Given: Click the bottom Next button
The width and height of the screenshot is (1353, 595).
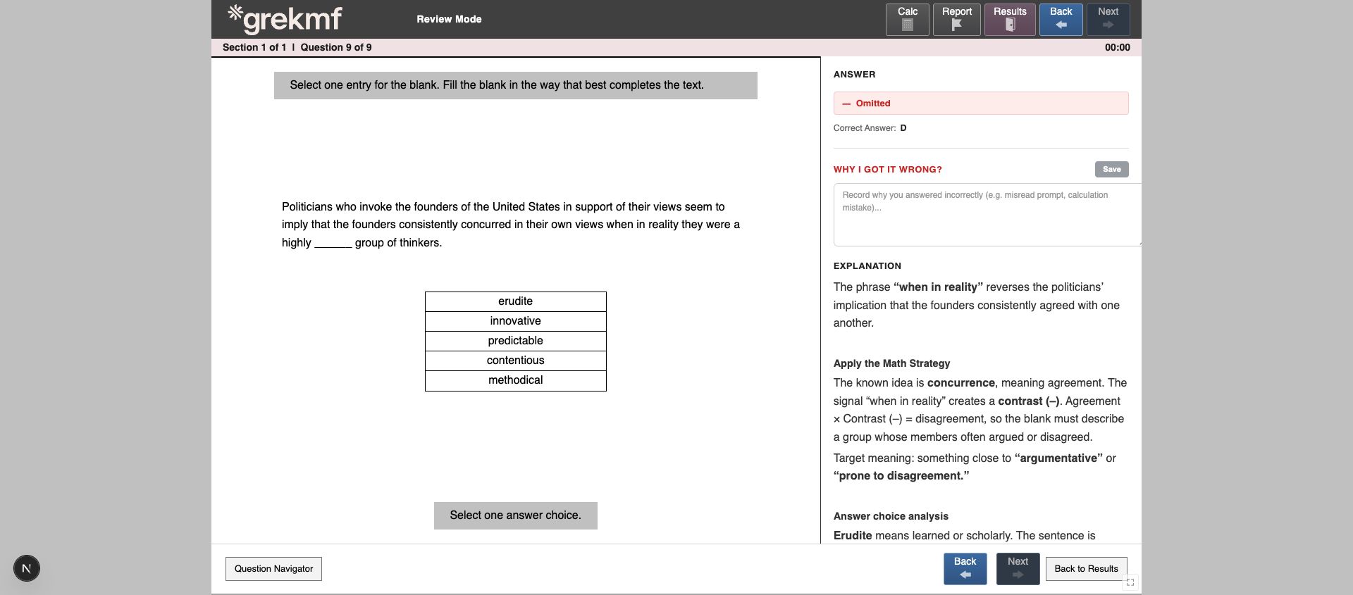Looking at the screenshot, I should pos(1018,569).
